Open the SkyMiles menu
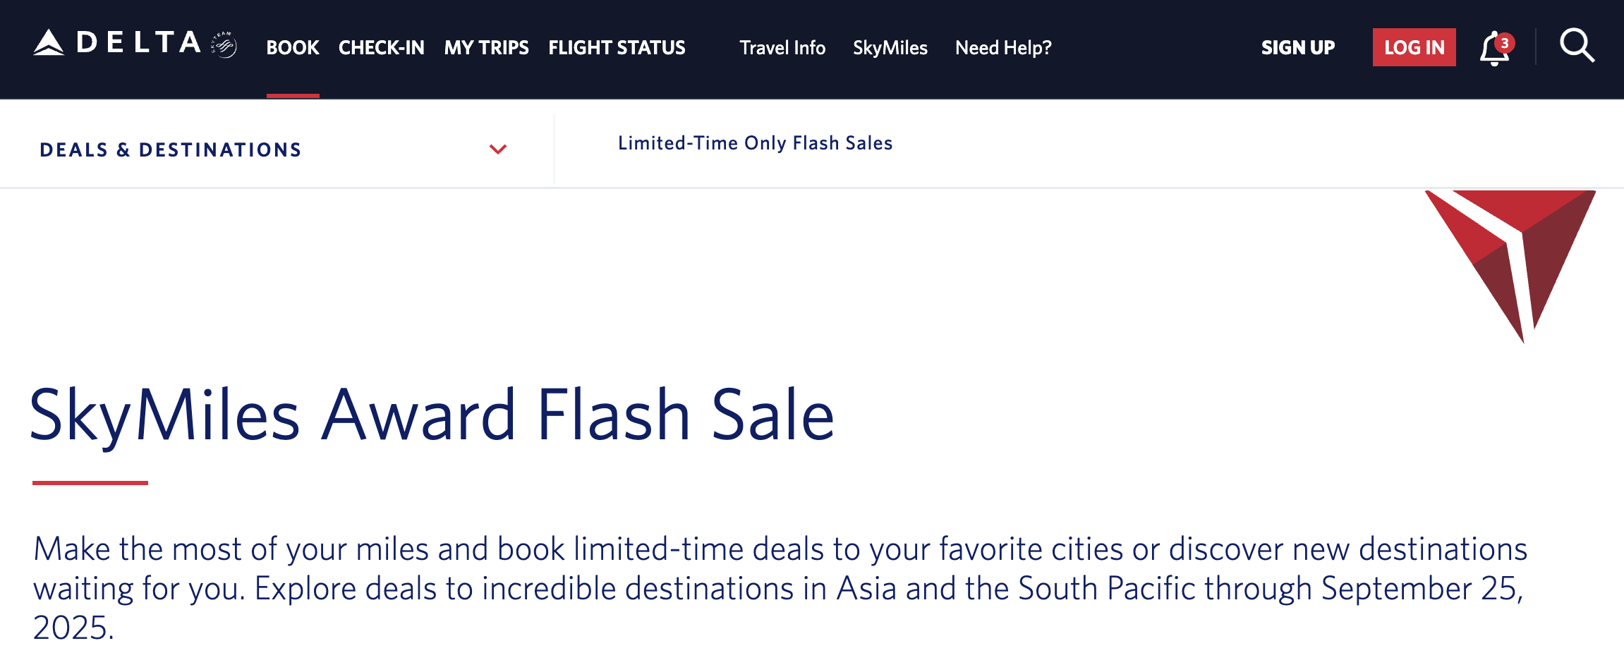Screen dimensions: 1624x660 click(x=890, y=48)
